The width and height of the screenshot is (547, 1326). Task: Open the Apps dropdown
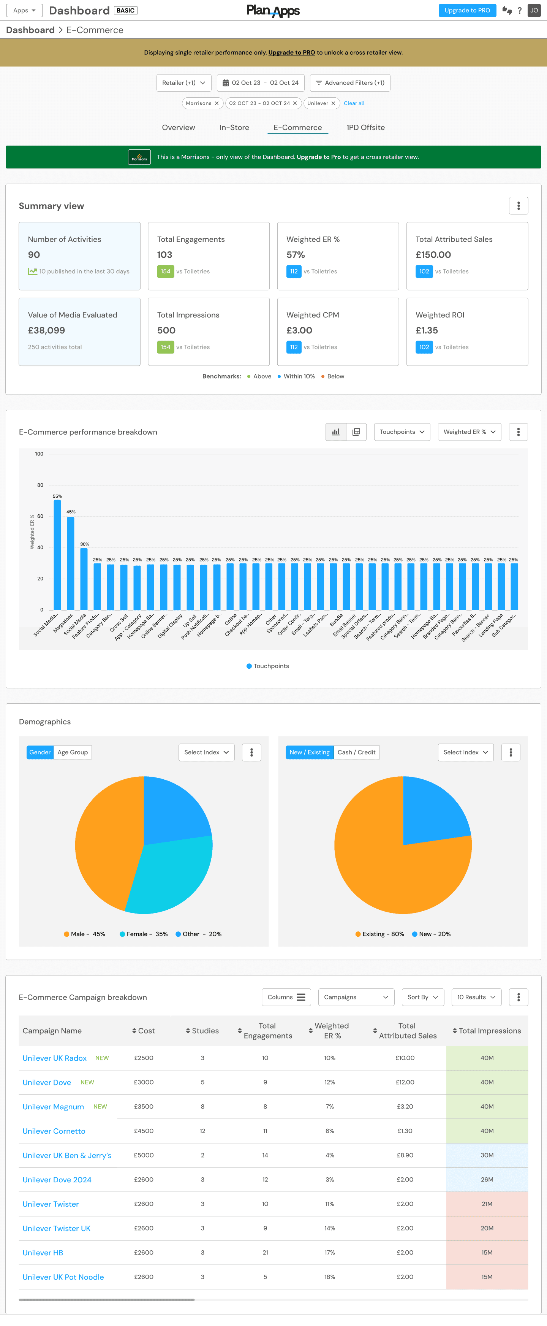(24, 10)
